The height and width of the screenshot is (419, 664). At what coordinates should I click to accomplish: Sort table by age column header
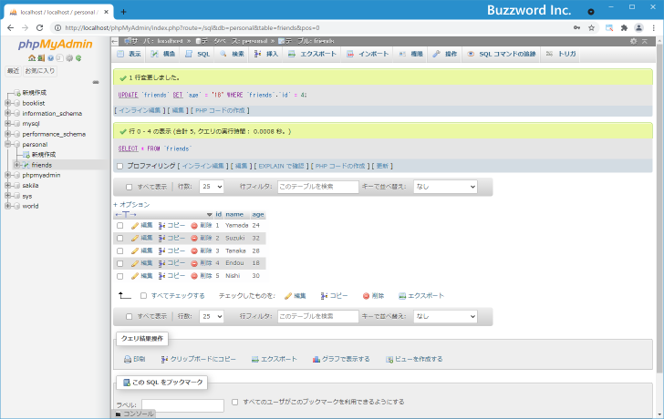click(258, 215)
